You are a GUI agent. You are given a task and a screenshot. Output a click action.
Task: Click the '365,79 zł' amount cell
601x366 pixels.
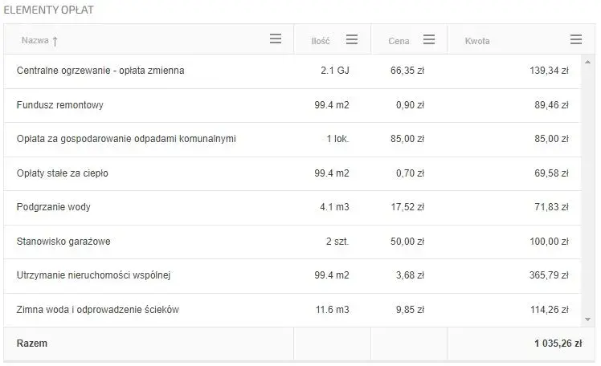pos(549,274)
